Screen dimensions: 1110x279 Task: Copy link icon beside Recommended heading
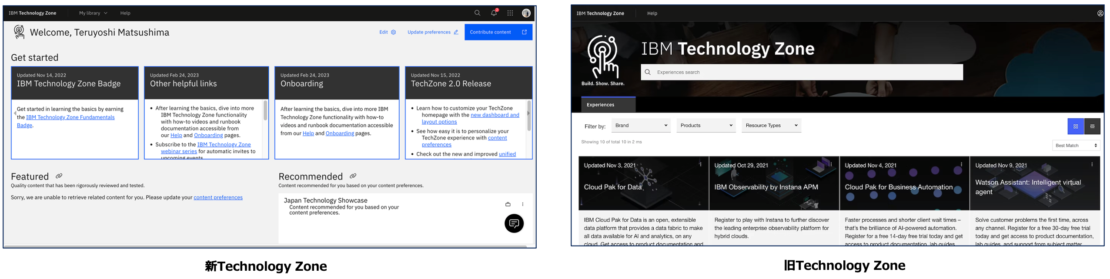pyautogui.click(x=353, y=176)
